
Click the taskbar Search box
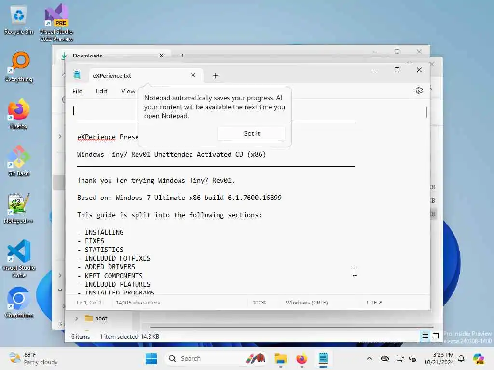click(216, 358)
